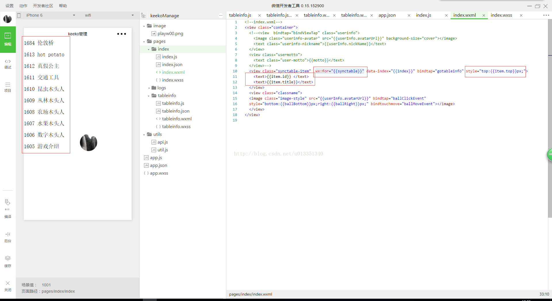Tap the '1684 伦敦桥' list item

click(39, 43)
